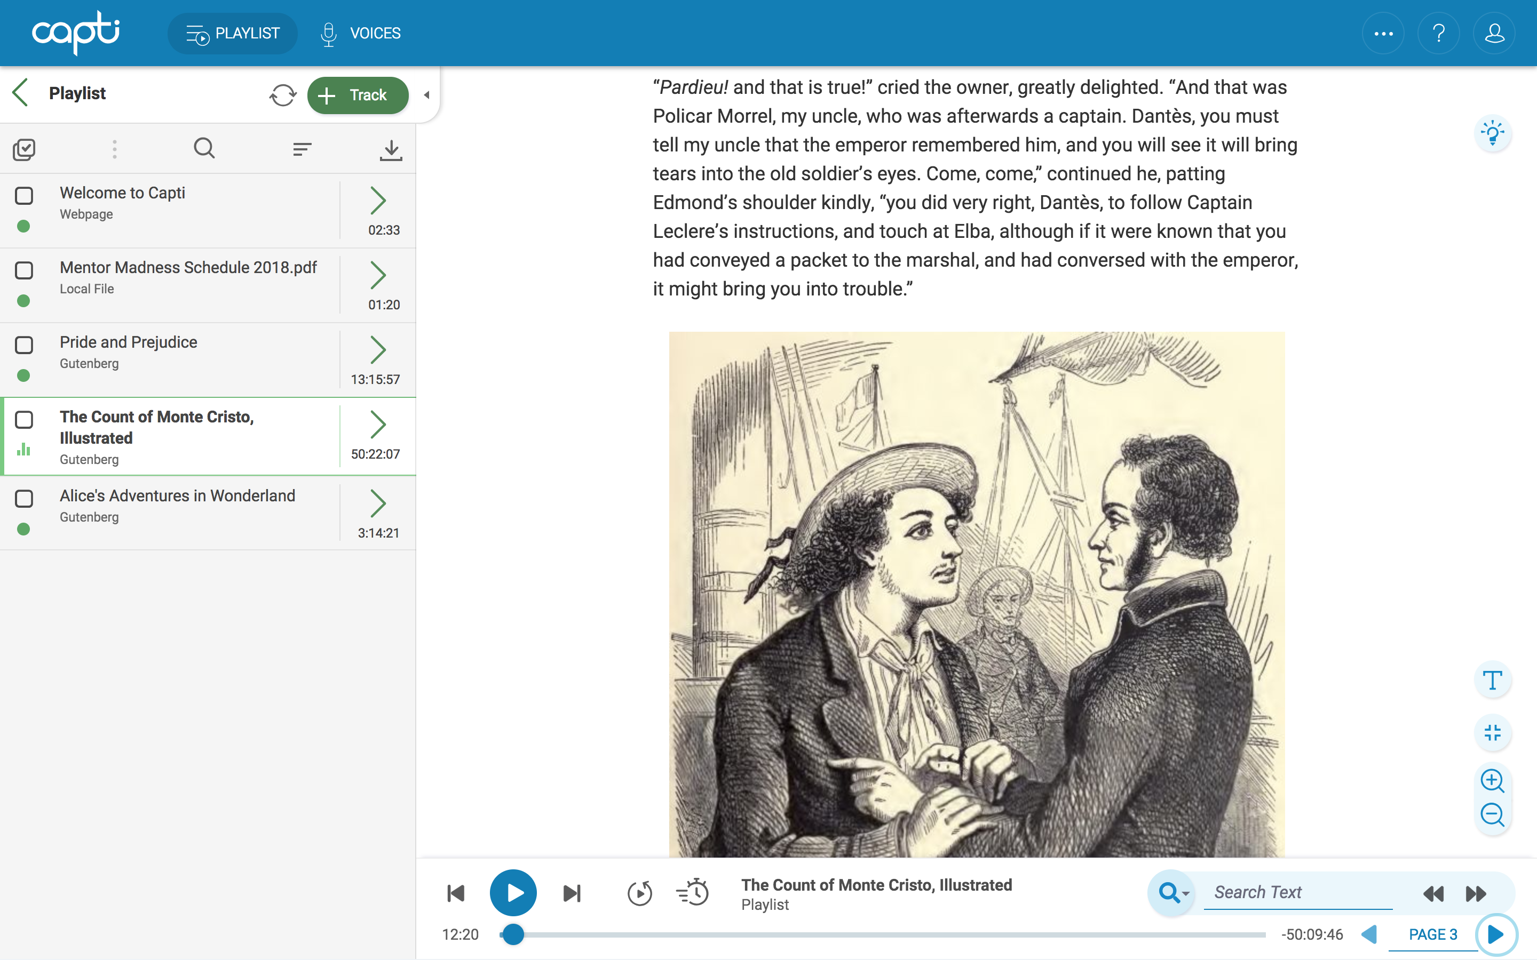Open the user account profile icon
Image resolution: width=1537 pixels, height=960 pixels.
click(x=1494, y=33)
